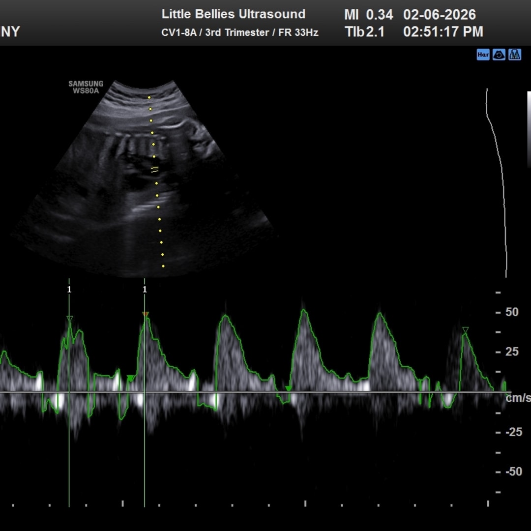Click the MI 0.34 readout
Screen dimensions: 531x531
[369, 15]
